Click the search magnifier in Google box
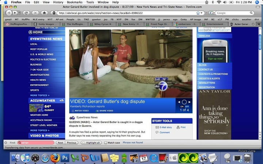263x164 pixels. 251,13
